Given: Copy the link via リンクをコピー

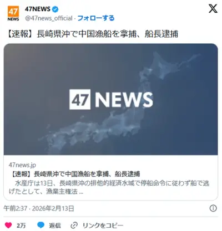Looking at the screenshot, I should (103, 225).
